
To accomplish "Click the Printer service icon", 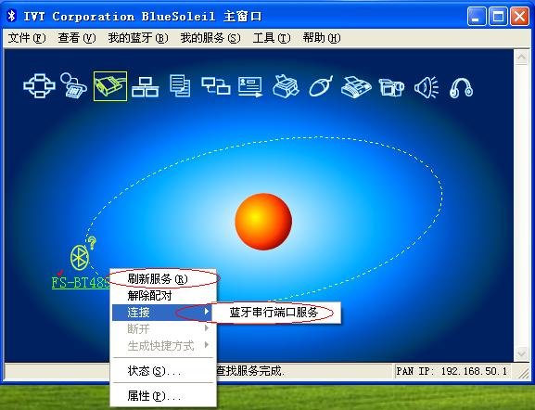I will tap(286, 86).
